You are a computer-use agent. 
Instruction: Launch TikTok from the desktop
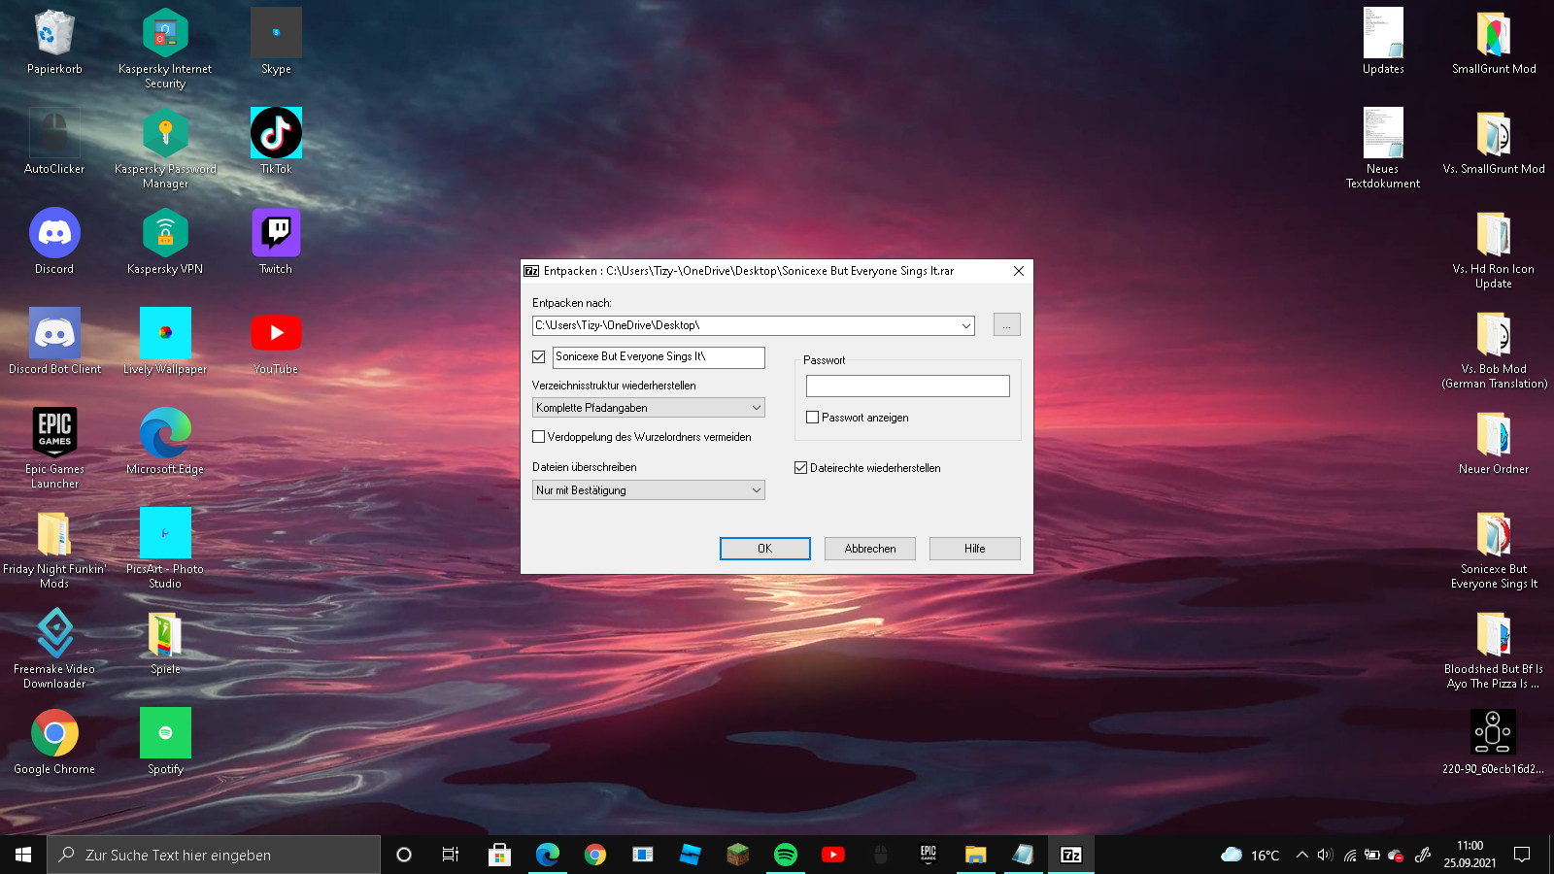[275, 133]
